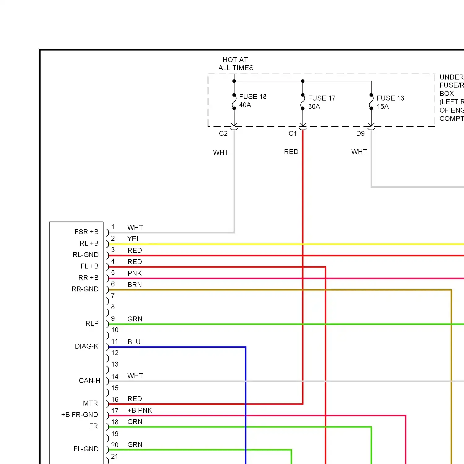This screenshot has height=464, width=464.
Task: Click the "15A" fuse rating
Action: click(383, 106)
